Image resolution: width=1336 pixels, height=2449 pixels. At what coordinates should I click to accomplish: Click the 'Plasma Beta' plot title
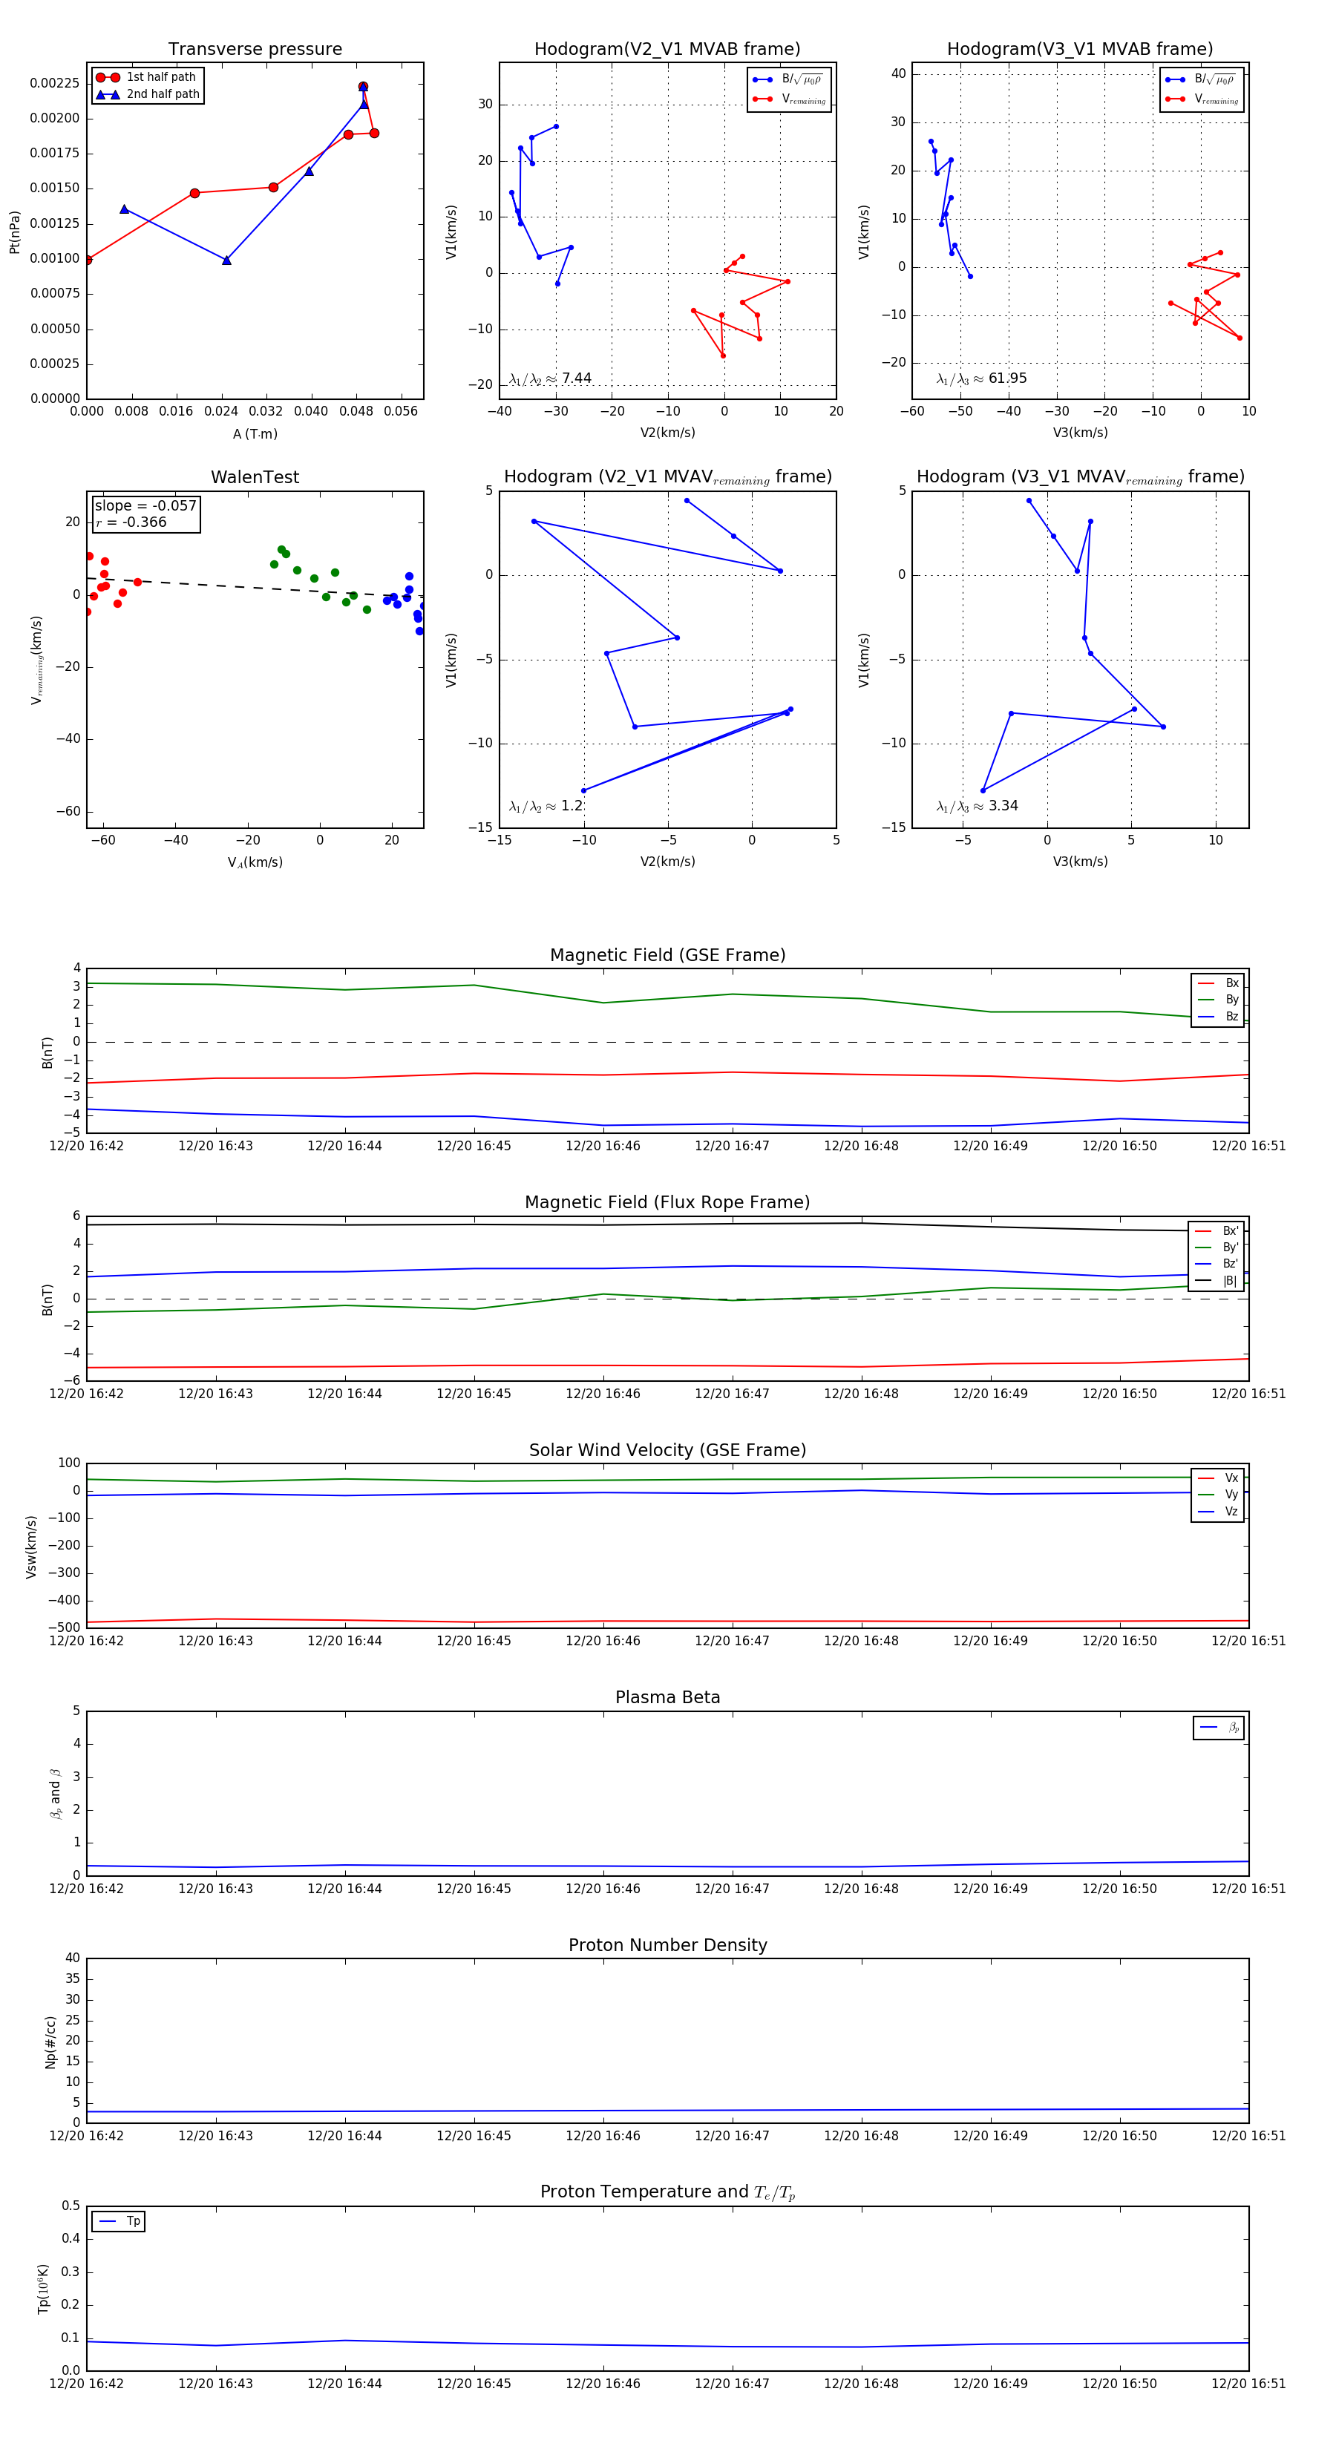667,1698
